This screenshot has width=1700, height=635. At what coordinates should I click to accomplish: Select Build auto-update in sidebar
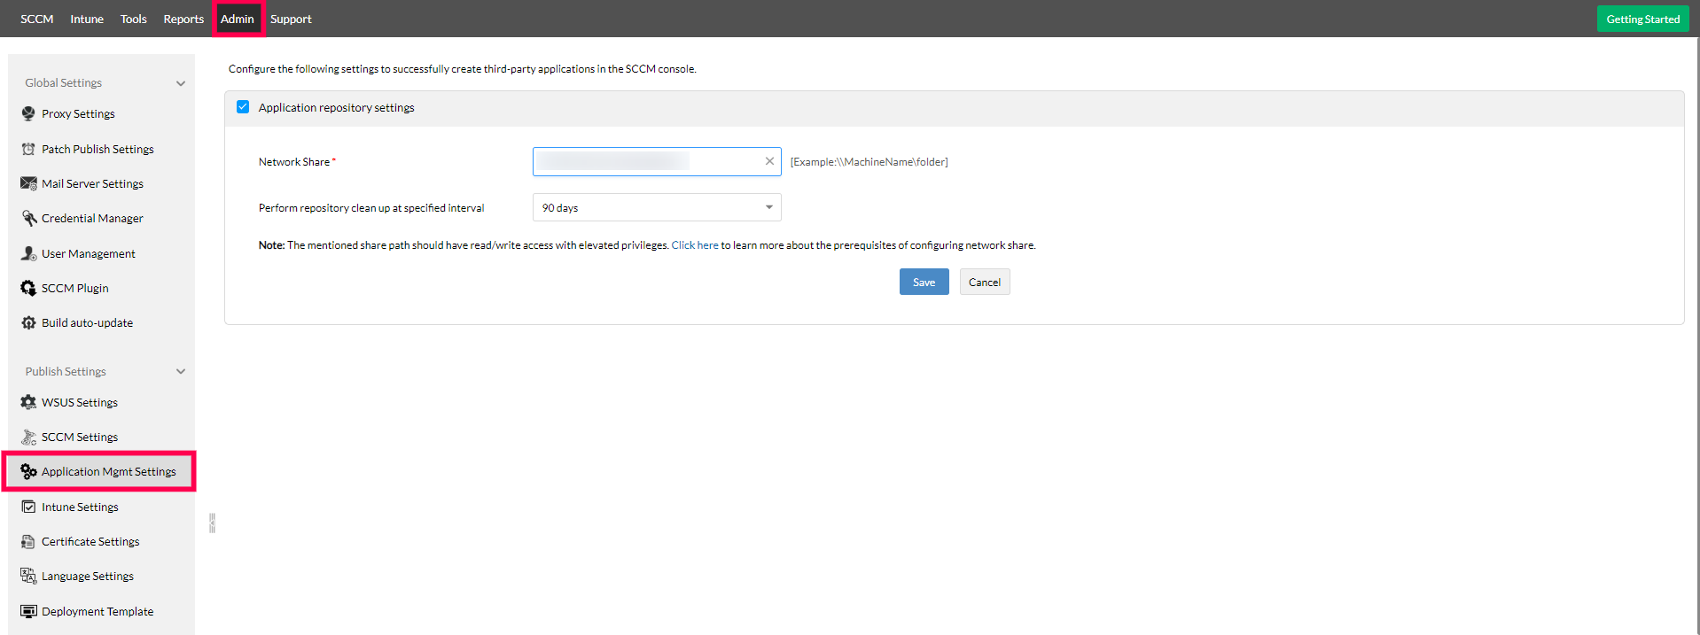point(87,322)
